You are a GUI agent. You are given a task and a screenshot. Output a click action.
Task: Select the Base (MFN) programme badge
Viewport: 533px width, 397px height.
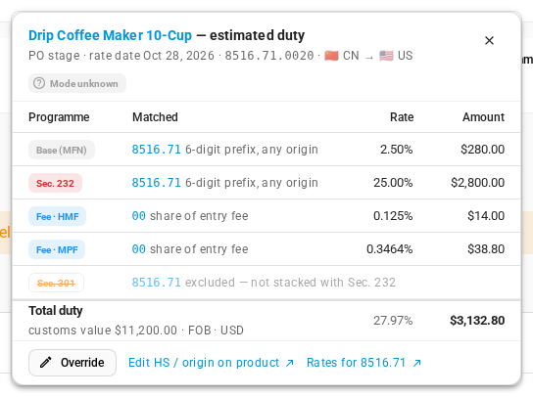tap(62, 150)
